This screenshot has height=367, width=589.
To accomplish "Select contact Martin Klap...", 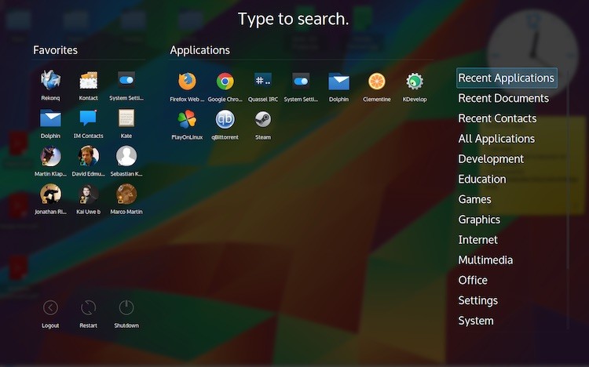I will pos(50,161).
